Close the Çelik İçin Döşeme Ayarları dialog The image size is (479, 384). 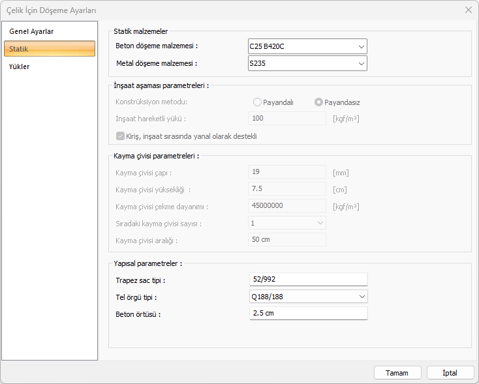[468, 10]
